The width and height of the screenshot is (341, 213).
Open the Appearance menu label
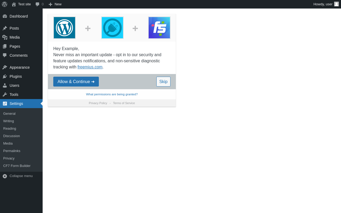tap(20, 67)
